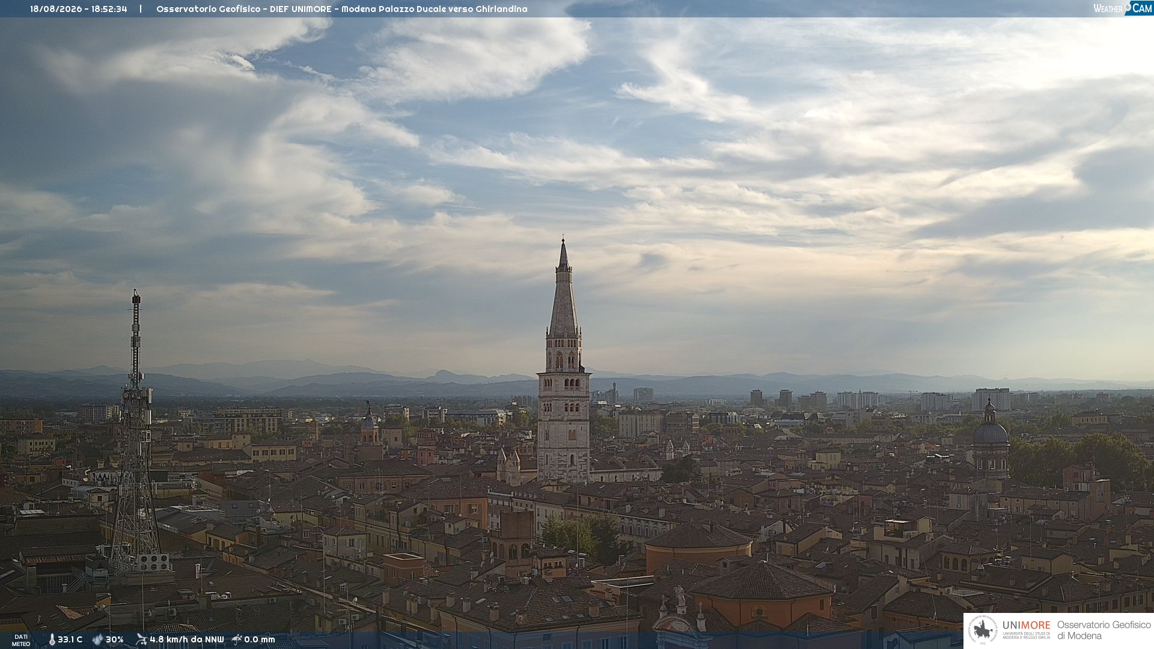Open the WeatherCam logo

(x=1122, y=8)
